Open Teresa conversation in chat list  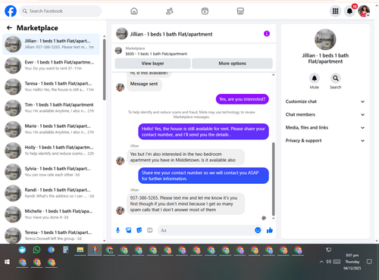(51, 235)
